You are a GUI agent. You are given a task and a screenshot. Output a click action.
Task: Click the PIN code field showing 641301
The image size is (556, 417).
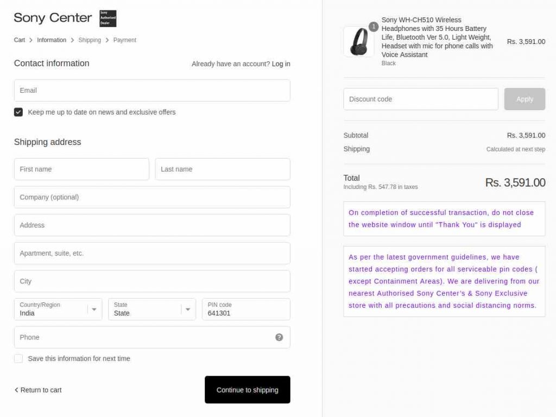[246, 309]
